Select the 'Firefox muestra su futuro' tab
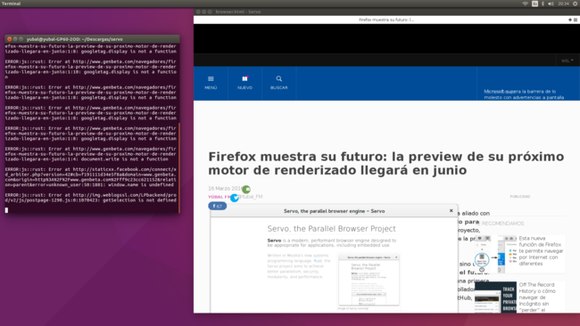The height and width of the screenshot is (326, 580). click(386, 20)
